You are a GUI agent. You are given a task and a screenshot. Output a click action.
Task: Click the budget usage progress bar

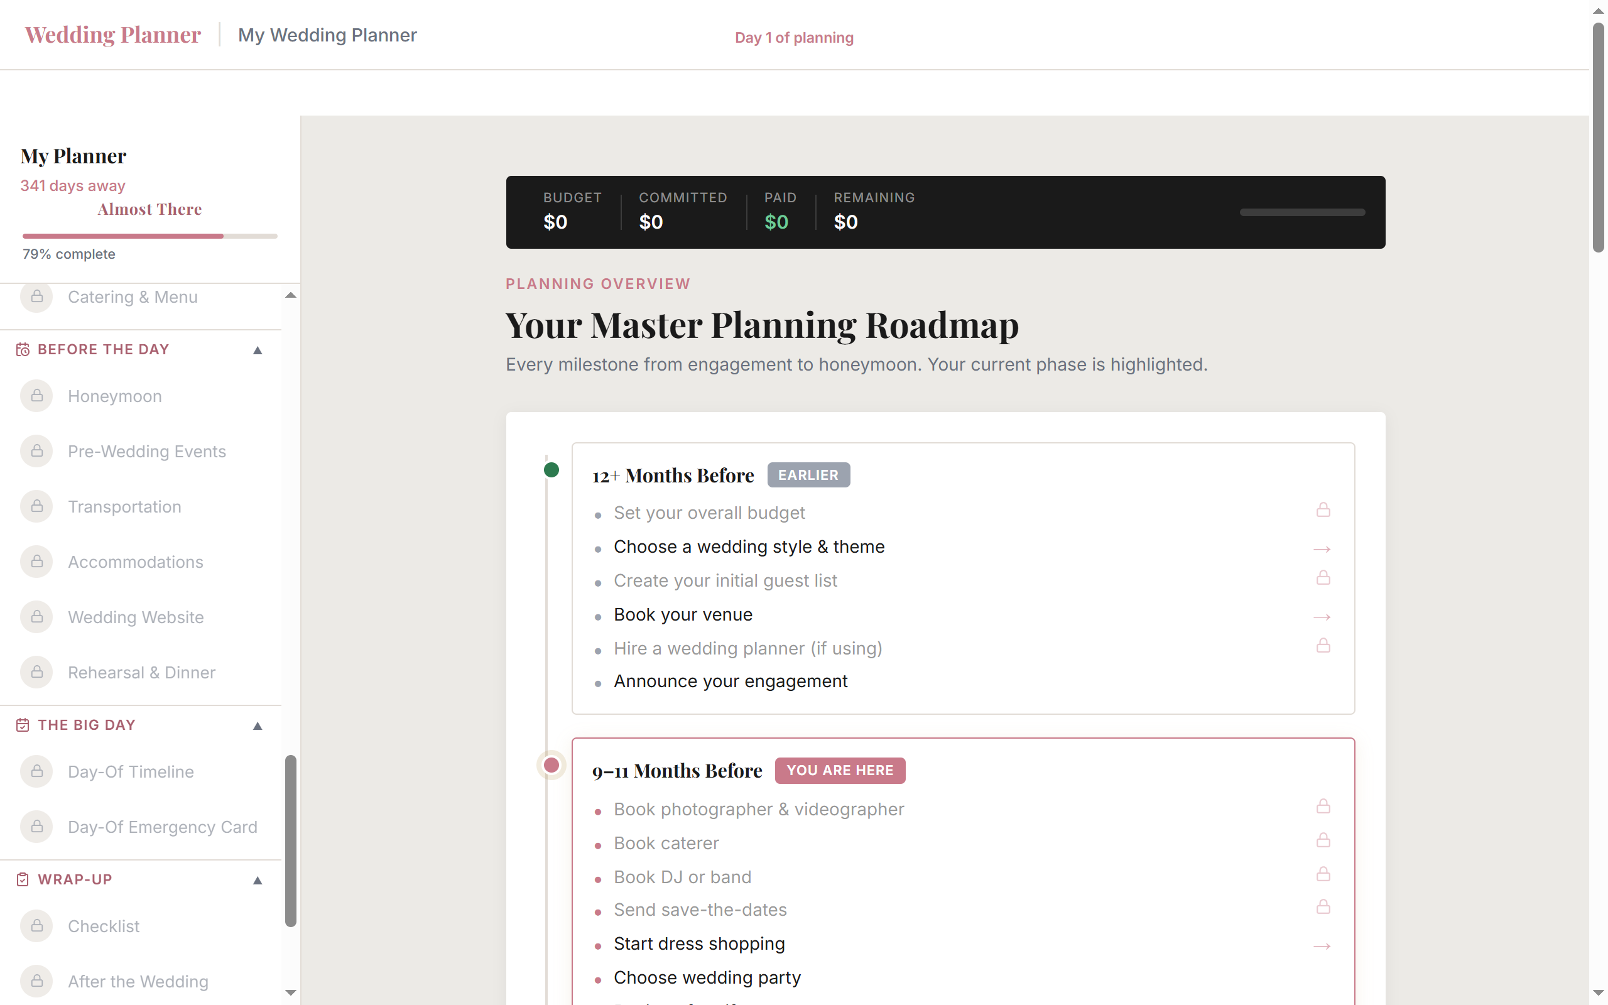coord(1302,212)
